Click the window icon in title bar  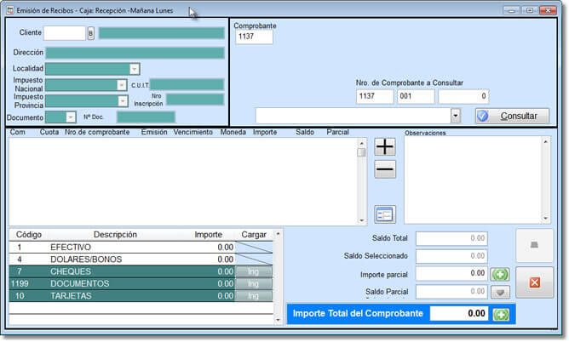tap(10, 10)
